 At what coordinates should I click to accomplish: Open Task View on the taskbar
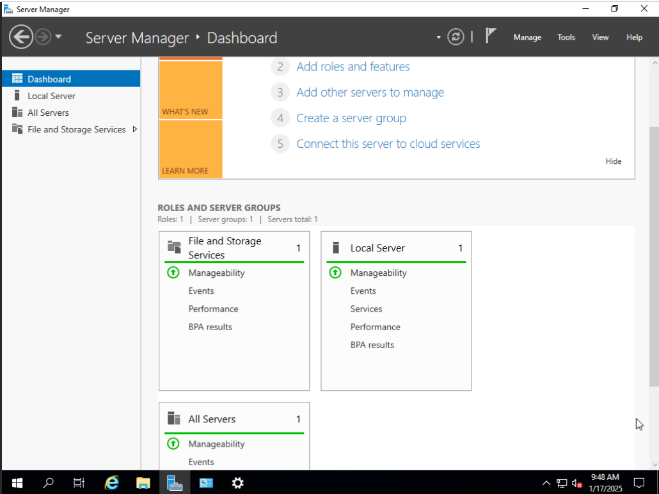(79, 482)
